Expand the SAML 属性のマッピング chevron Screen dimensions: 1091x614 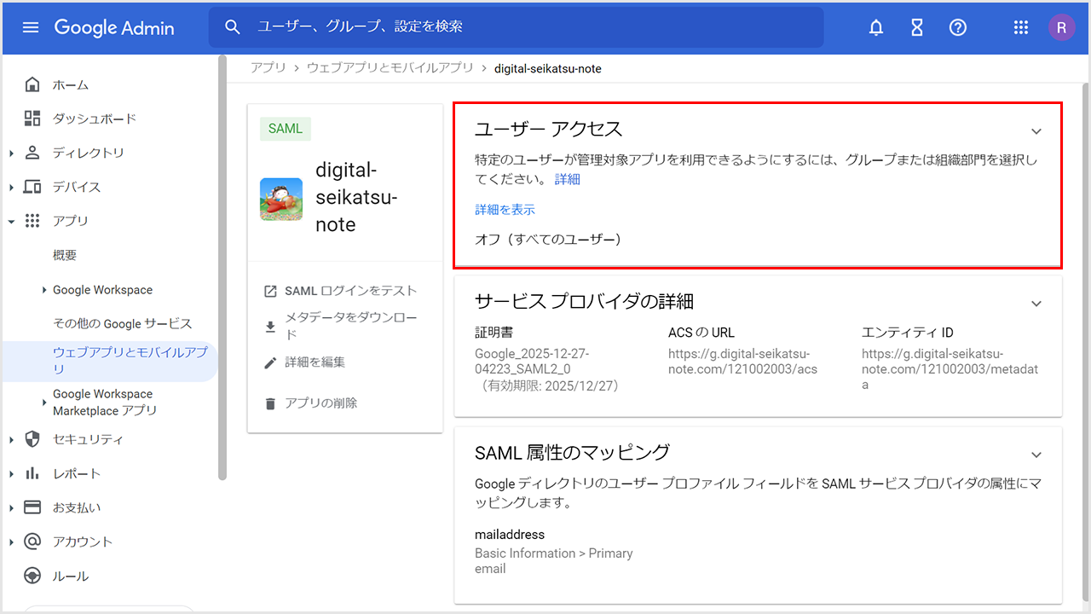[x=1036, y=455]
